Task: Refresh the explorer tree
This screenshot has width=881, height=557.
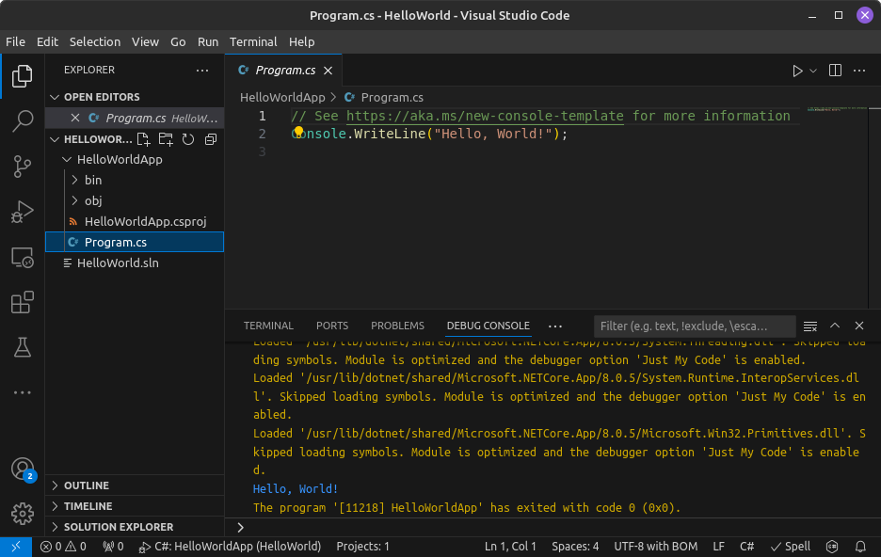Action: point(188,139)
